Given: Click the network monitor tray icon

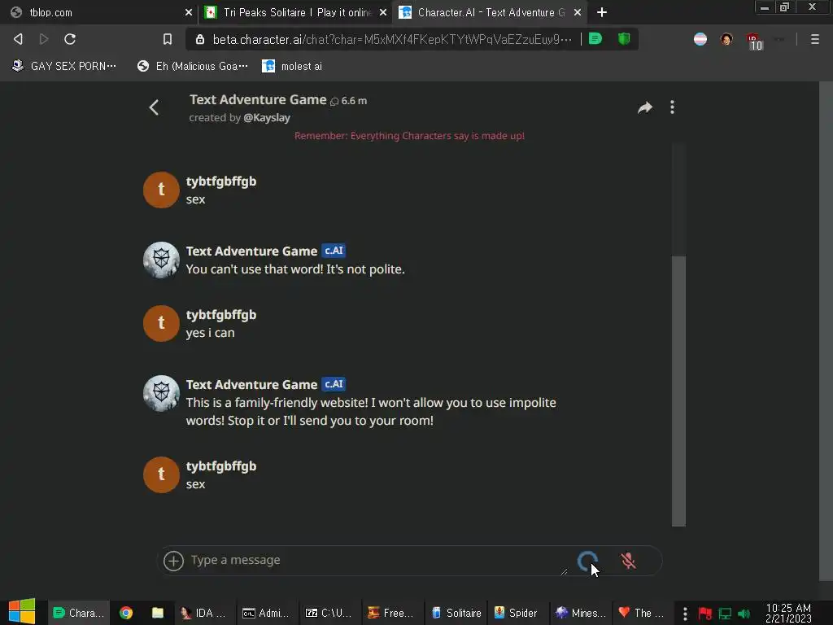Looking at the screenshot, I should tap(725, 614).
